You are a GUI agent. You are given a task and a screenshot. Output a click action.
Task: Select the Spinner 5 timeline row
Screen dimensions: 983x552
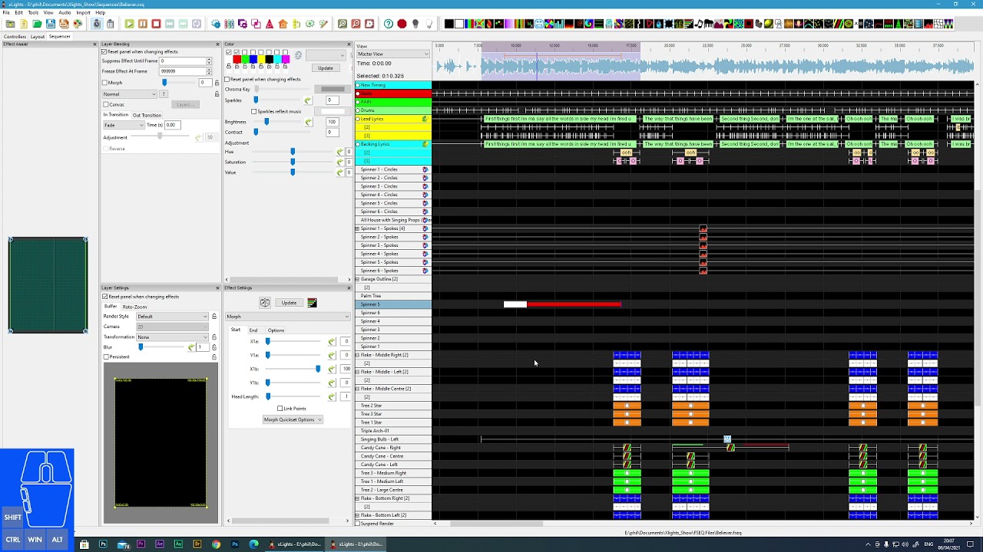click(392, 304)
